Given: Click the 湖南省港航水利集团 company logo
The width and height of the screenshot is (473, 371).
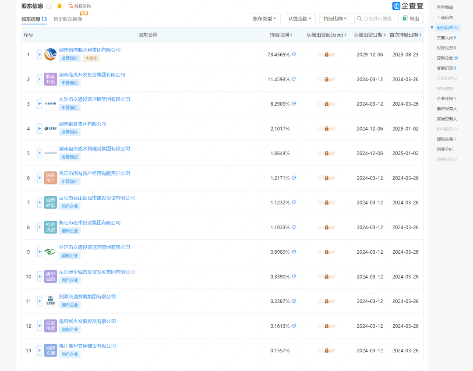Looking at the screenshot, I should point(50,55).
